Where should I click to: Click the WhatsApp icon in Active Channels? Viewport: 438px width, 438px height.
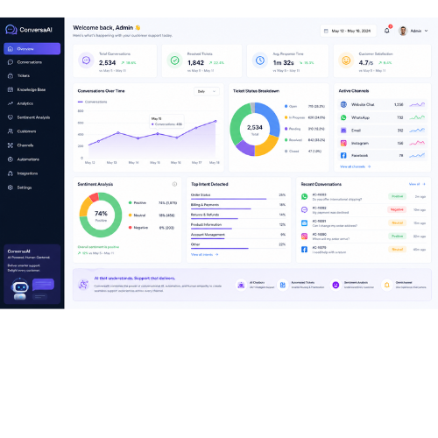coord(343,117)
